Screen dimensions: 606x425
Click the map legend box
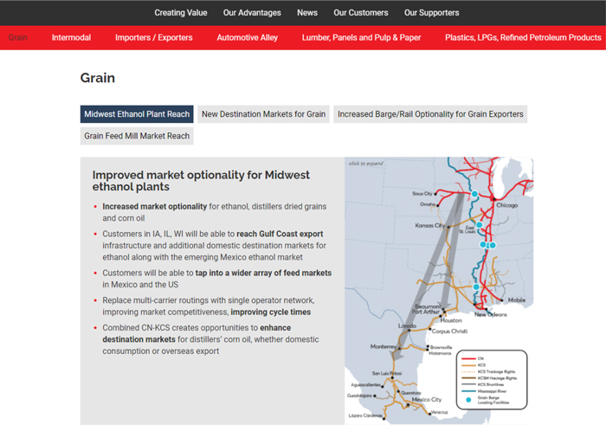pos(492,379)
